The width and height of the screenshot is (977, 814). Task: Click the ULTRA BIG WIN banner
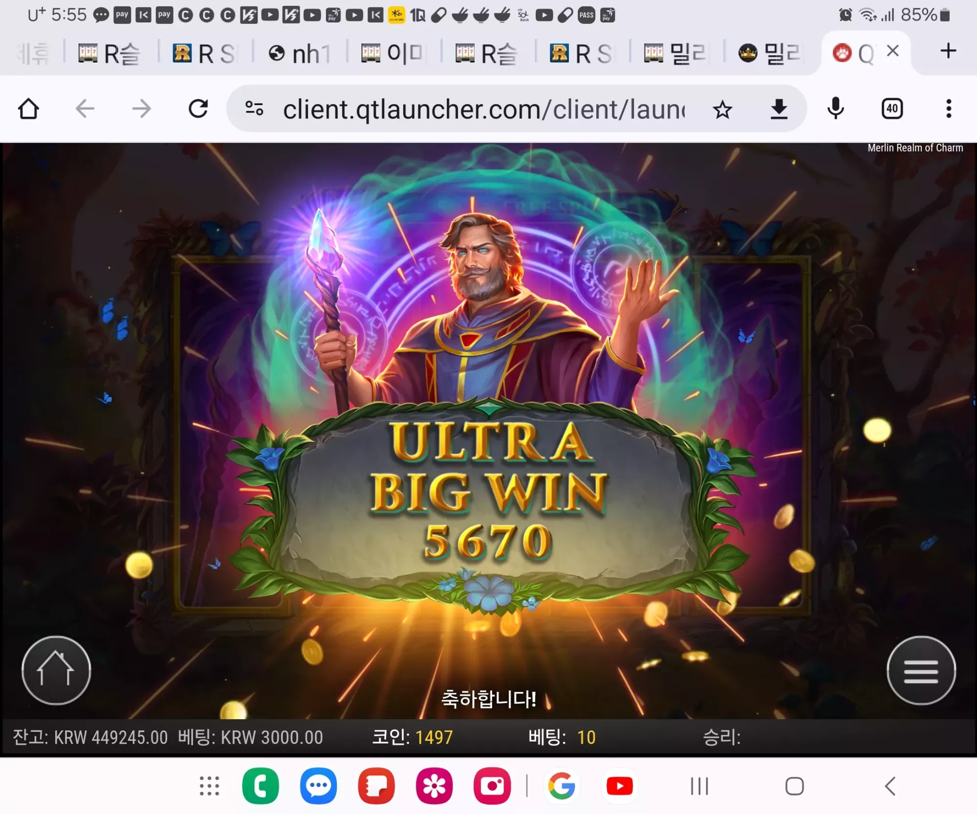pos(488,467)
